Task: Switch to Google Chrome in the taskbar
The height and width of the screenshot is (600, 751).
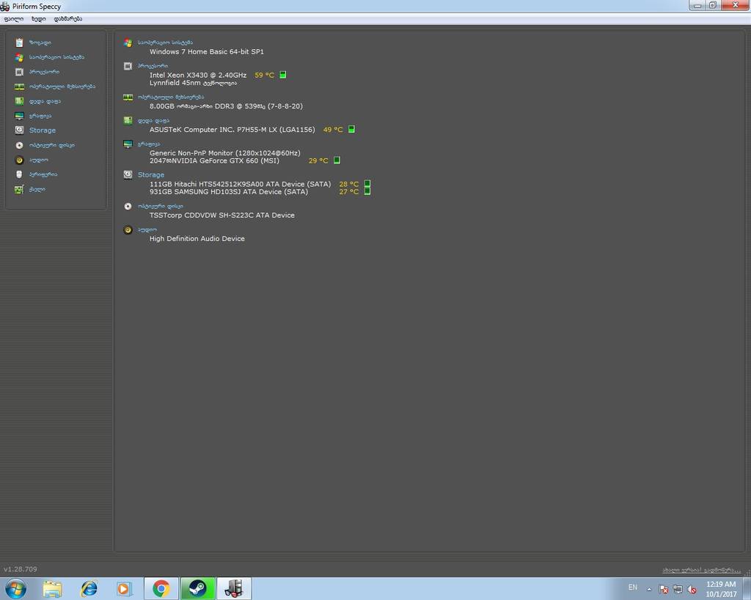Action: (161, 588)
